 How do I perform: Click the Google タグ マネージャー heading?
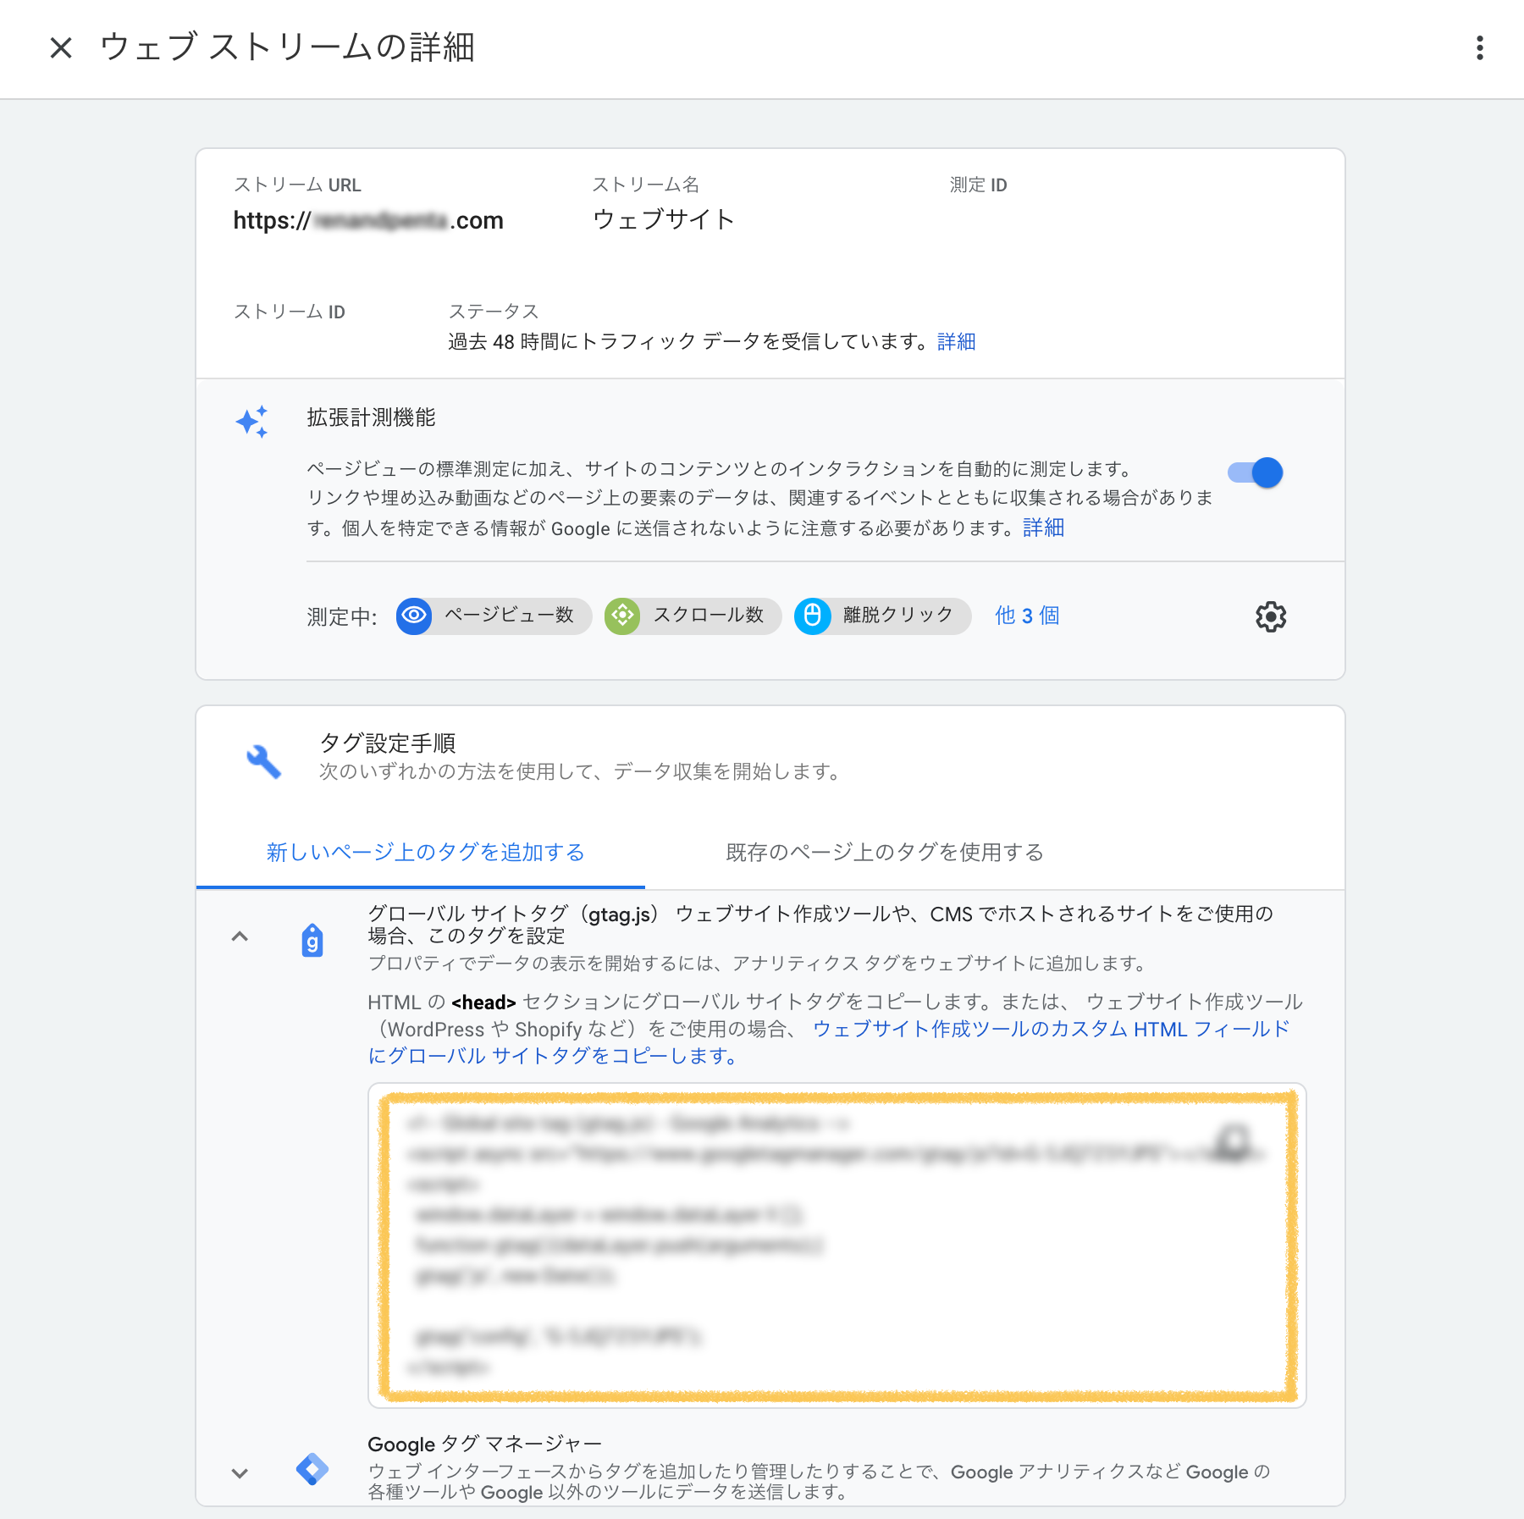(x=484, y=1444)
